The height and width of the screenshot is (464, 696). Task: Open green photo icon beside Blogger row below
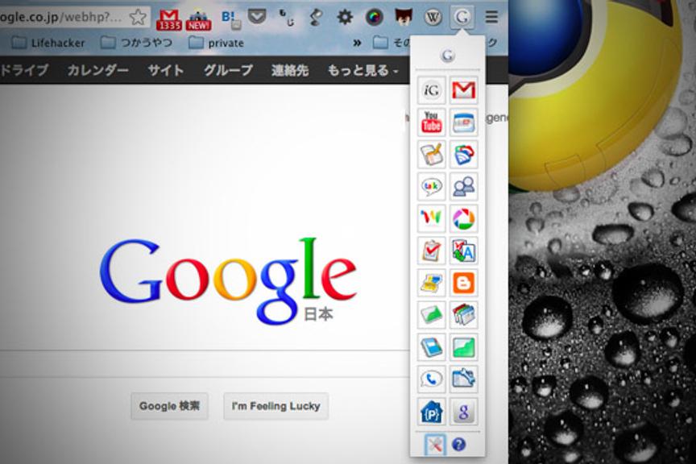(x=432, y=315)
